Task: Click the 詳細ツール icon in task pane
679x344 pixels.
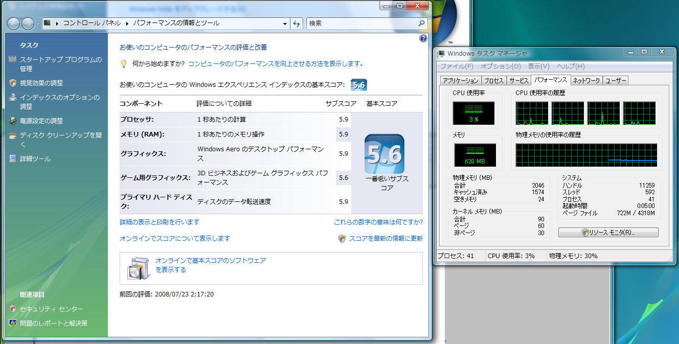Action: coord(13,159)
